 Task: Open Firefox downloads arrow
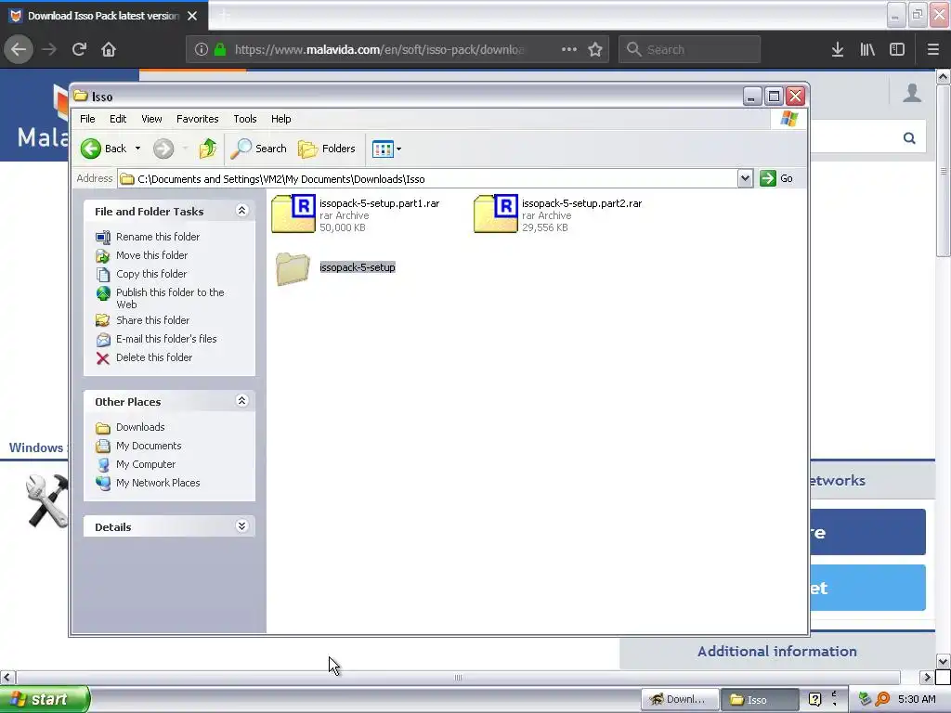pos(838,50)
